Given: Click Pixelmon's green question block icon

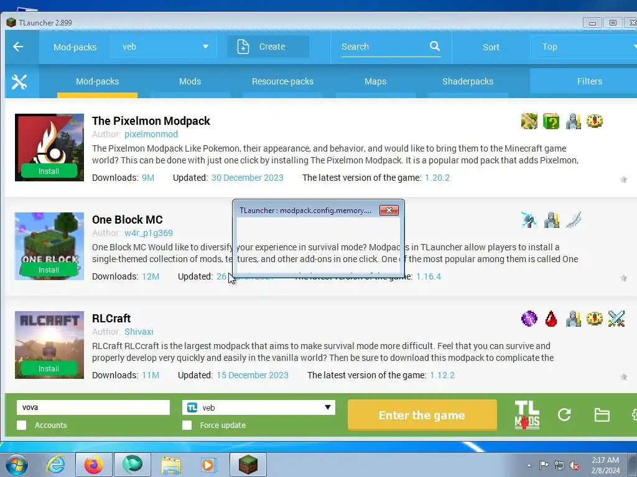Looking at the screenshot, I should [x=551, y=121].
